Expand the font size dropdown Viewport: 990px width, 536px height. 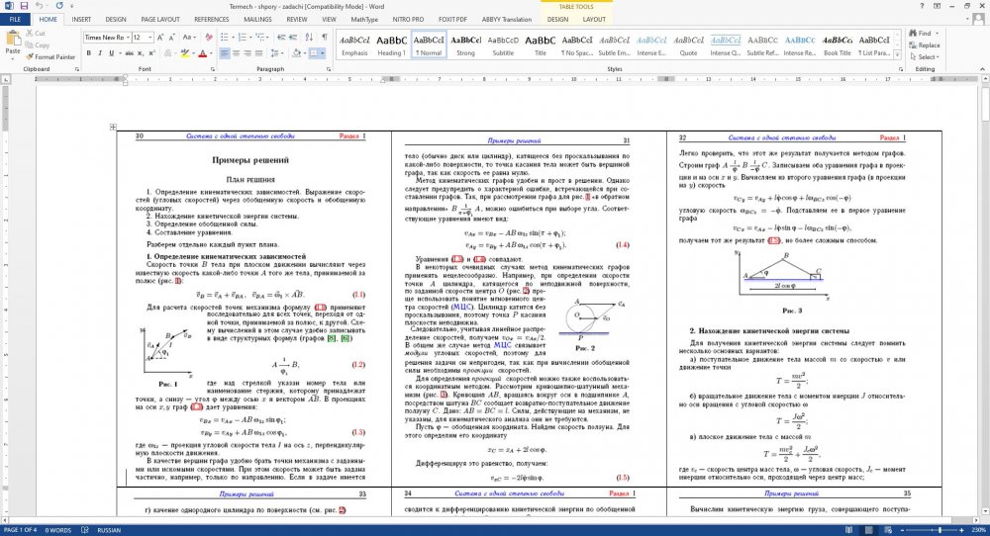[x=149, y=37]
